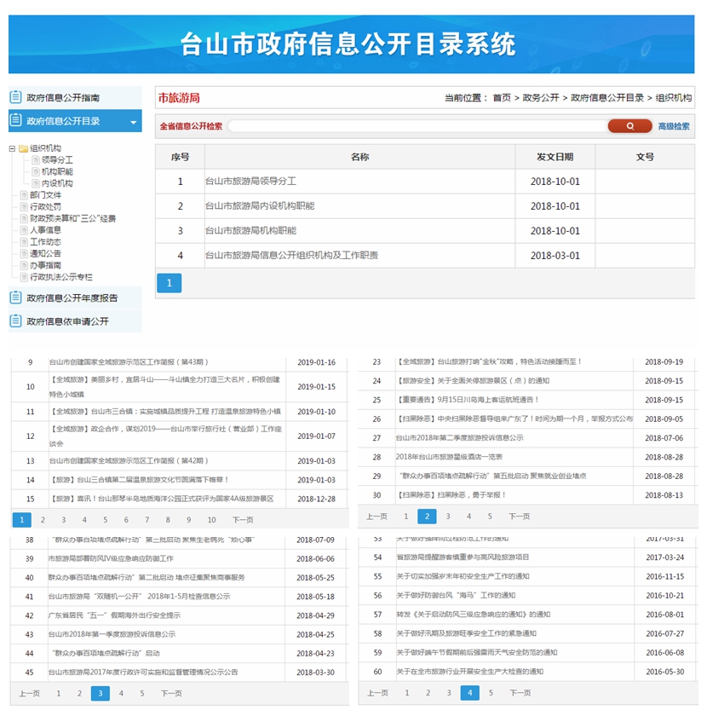Go to 首页 in the breadcrumb

click(502, 98)
